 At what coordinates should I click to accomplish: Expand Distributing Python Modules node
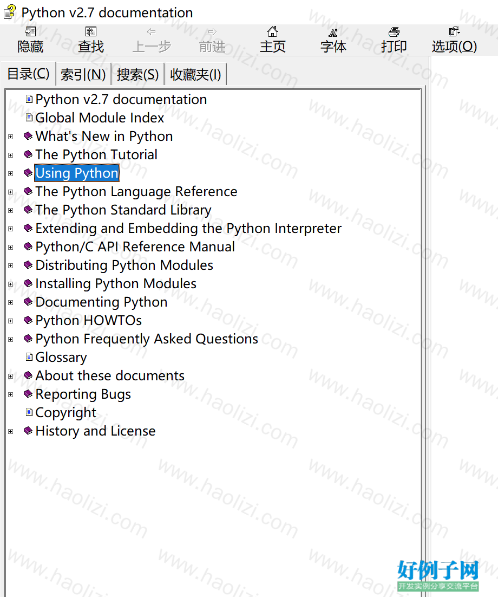tap(11, 266)
